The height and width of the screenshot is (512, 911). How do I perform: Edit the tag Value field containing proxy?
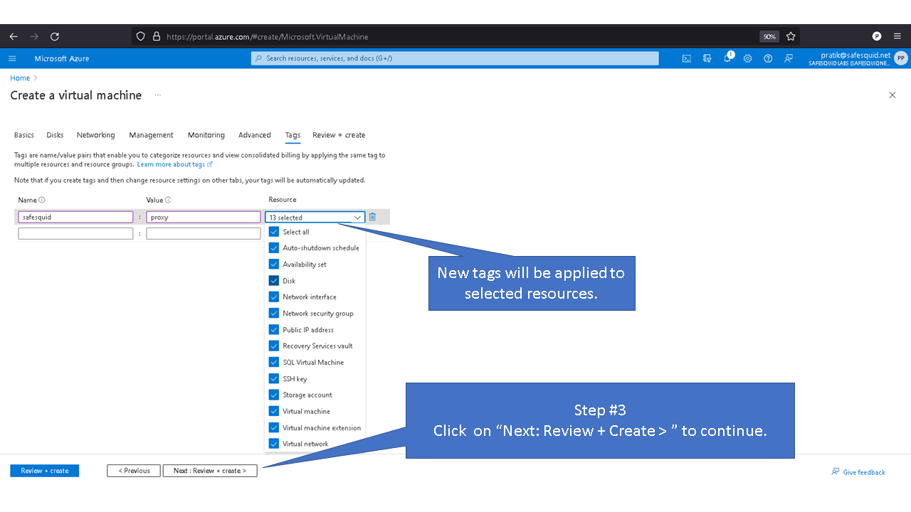click(x=204, y=218)
